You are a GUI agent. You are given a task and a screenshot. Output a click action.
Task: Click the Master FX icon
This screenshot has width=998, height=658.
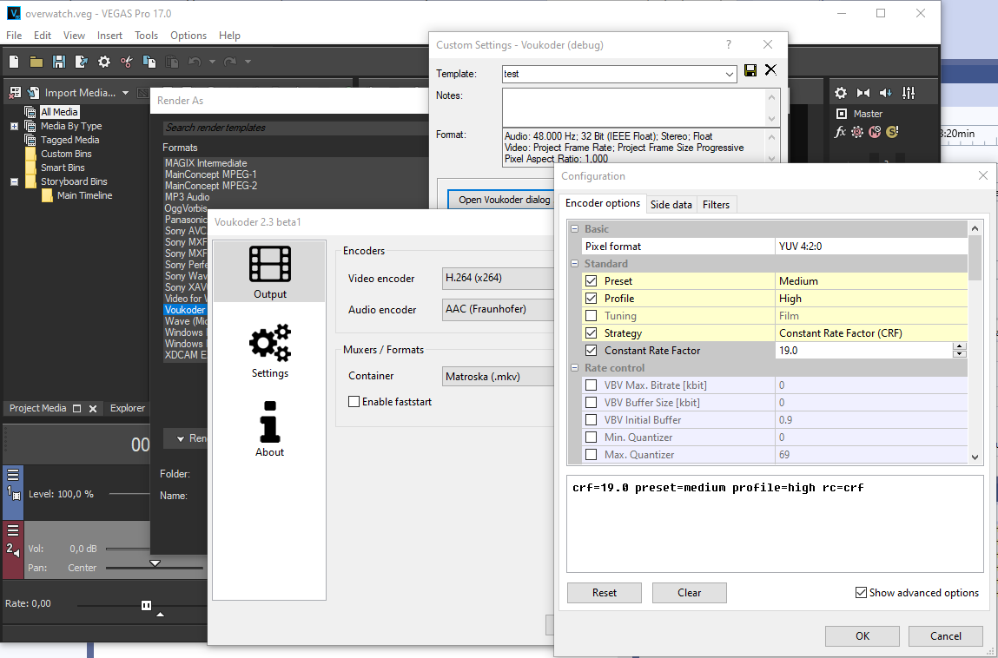pos(840,132)
